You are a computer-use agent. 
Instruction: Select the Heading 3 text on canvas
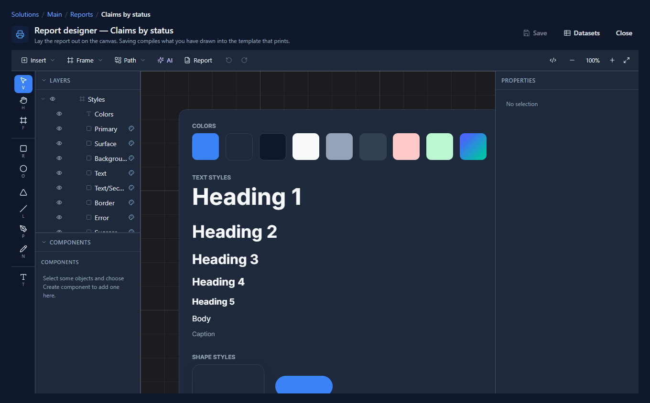coord(225,259)
